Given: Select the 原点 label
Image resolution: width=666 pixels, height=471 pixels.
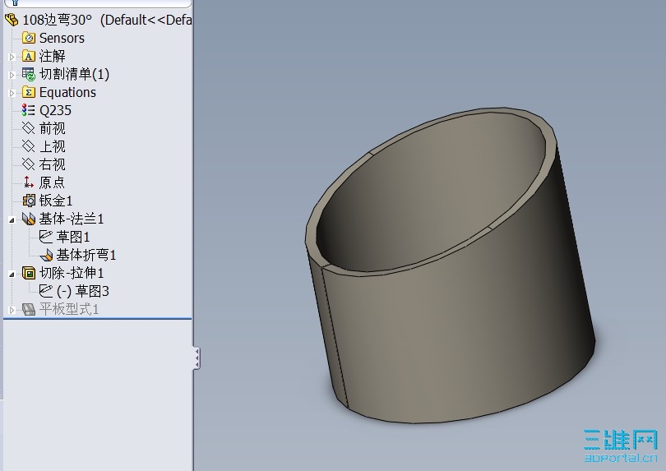Looking at the screenshot, I should point(53,182).
